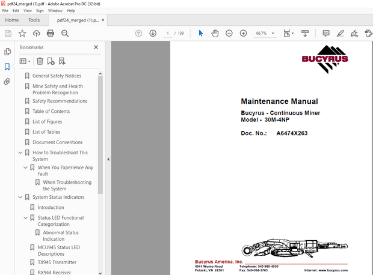373x275 pixels.
Task: Add file to starred with star icon
Action: (22, 33)
